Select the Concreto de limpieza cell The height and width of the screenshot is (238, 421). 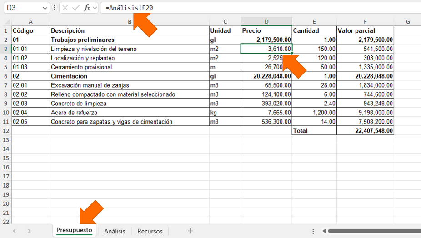pyautogui.click(x=130, y=104)
